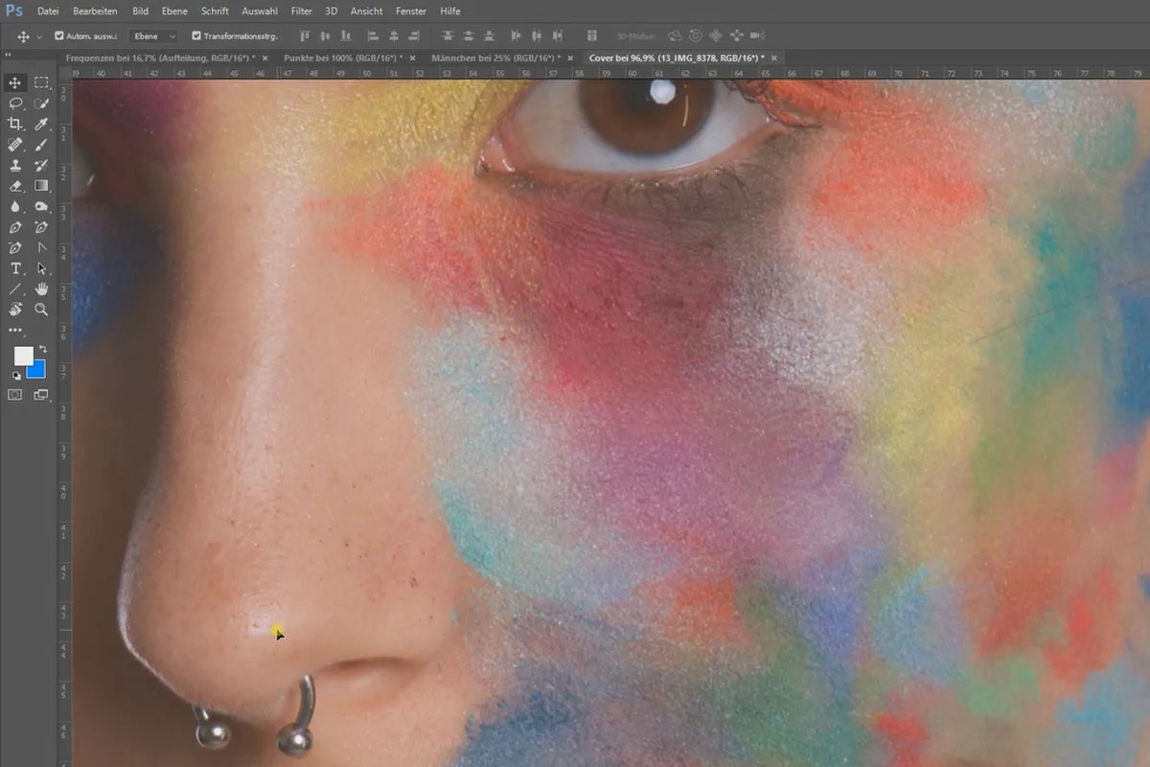Close the Punkte document tab
This screenshot has width=1150, height=767.
[412, 58]
